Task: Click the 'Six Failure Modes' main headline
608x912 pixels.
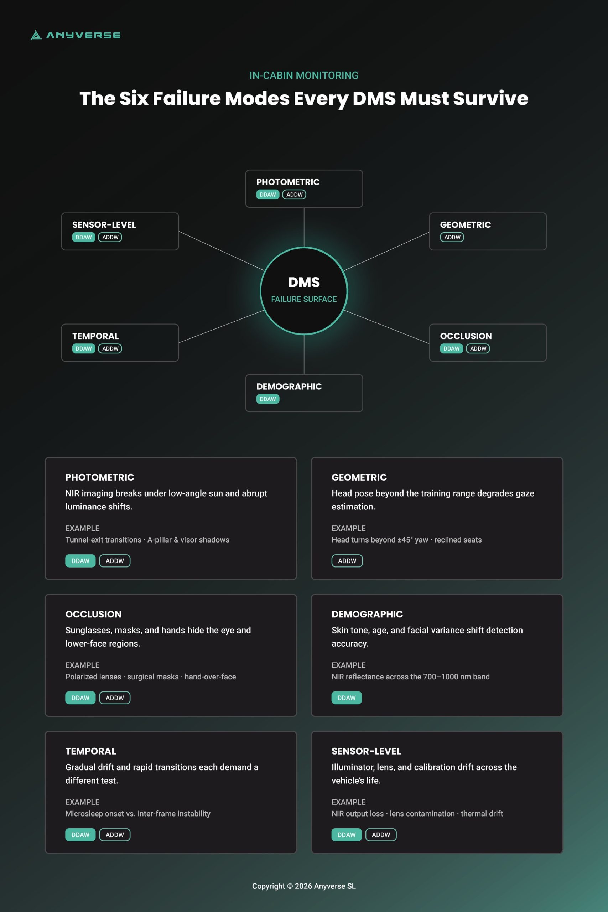Action: (x=304, y=98)
